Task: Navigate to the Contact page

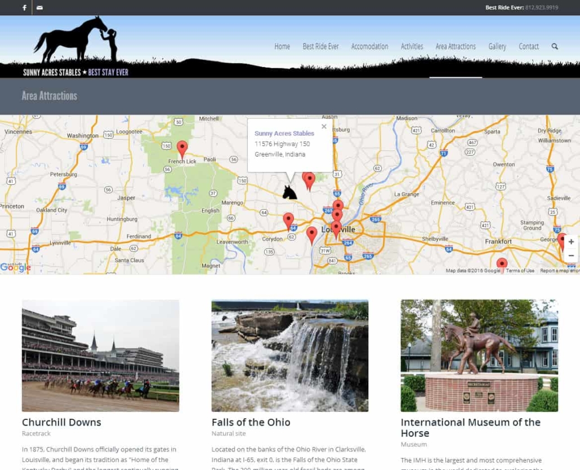Action: [x=529, y=47]
